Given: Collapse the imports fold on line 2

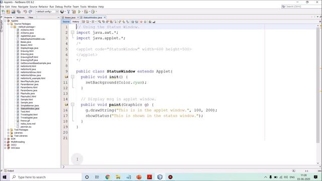Looking at the screenshot, I should tap(72, 32).
